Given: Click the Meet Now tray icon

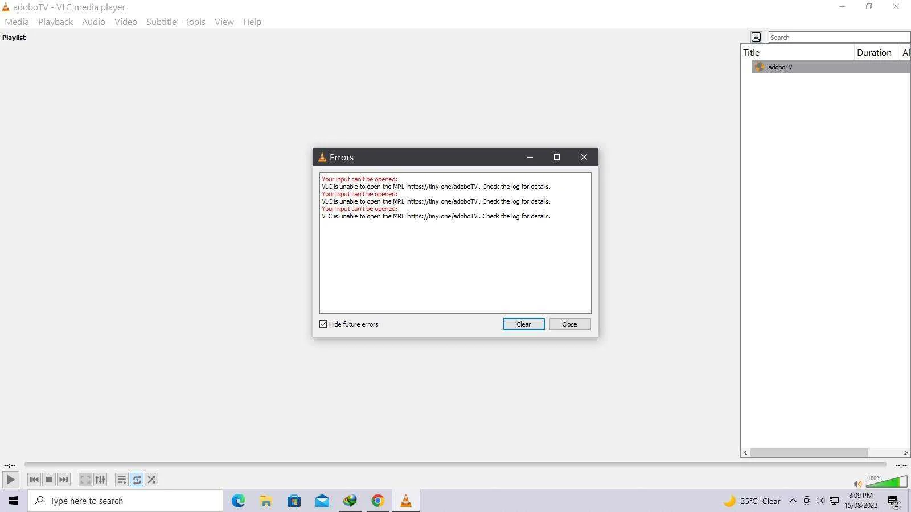Looking at the screenshot, I should click(806, 501).
